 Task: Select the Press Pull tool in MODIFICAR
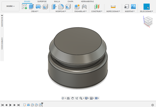pos(54,7)
